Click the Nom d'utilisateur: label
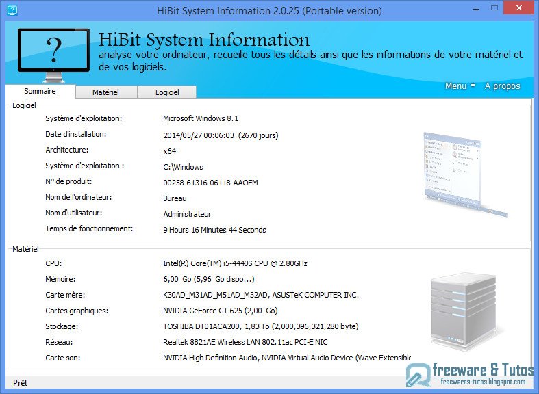This screenshot has width=539, height=394. (x=73, y=213)
